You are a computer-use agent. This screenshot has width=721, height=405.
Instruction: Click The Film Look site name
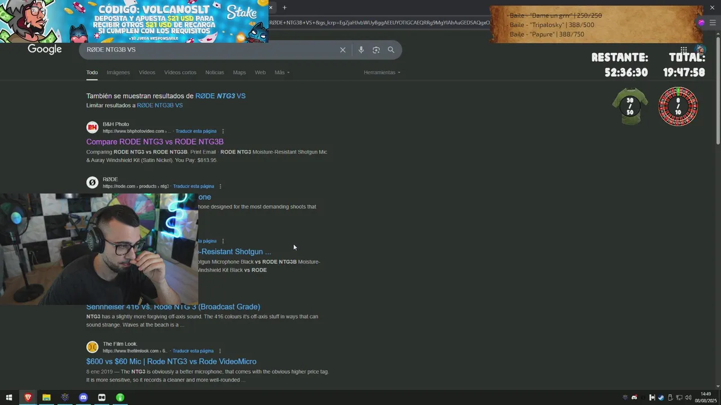coord(120,344)
